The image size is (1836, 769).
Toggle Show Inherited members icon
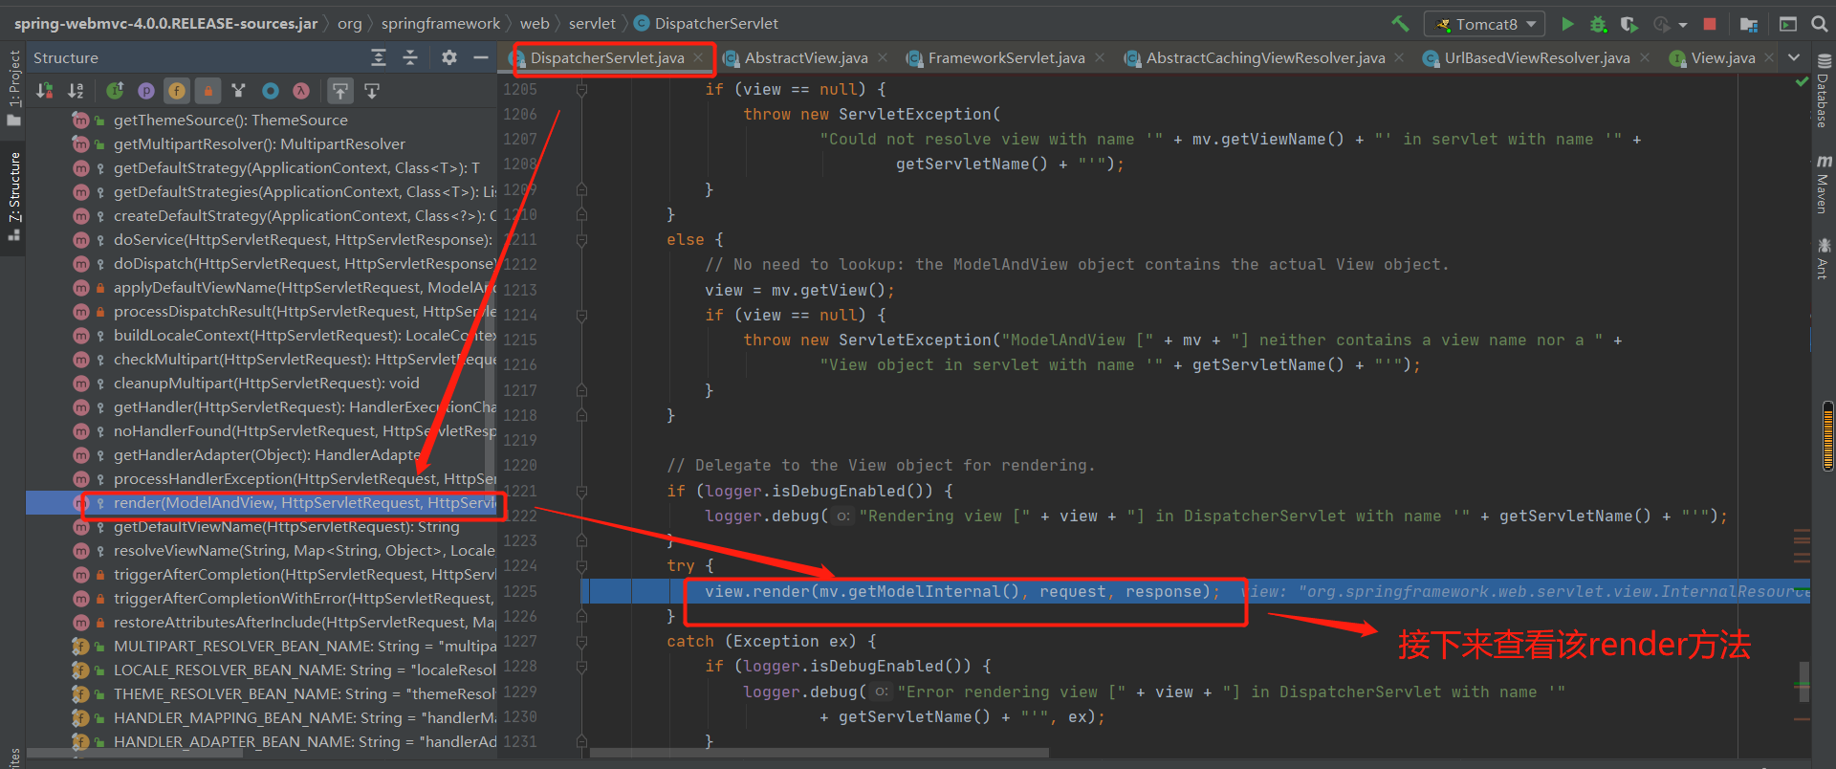pos(115,91)
